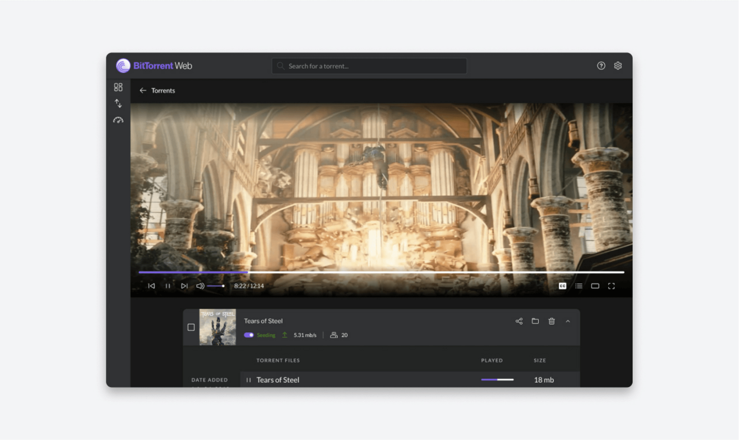Delete the Tears of Steel torrent
The image size is (739, 440).
[551, 321]
